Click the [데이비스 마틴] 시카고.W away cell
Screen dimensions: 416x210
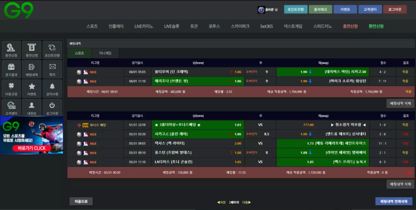(323, 72)
